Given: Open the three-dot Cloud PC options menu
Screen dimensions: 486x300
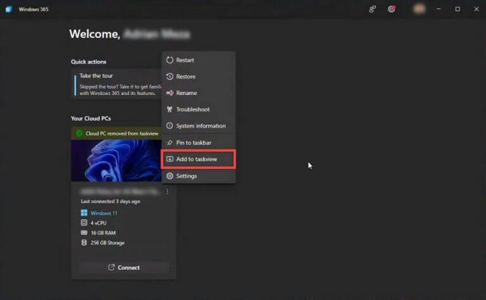Looking at the screenshot, I should click(167, 192).
